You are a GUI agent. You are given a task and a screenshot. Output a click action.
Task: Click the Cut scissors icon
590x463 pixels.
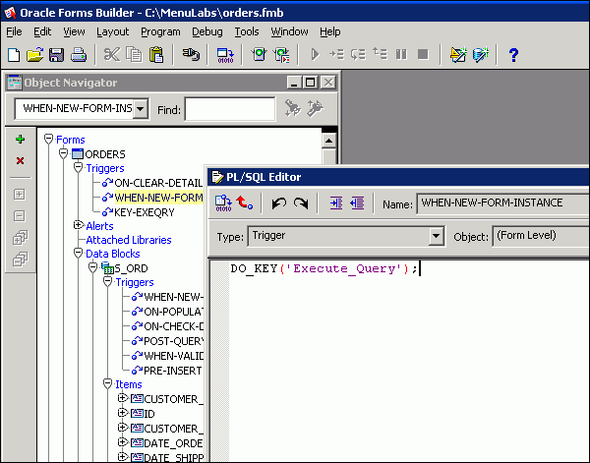pyautogui.click(x=112, y=55)
